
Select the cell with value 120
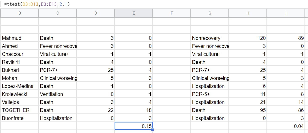(248, 38)
